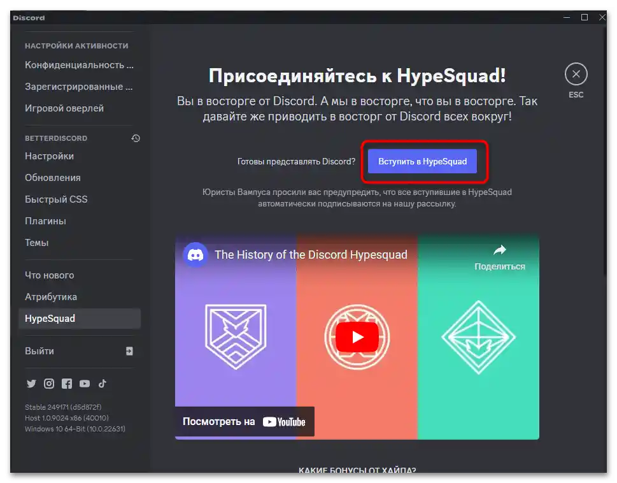
Task: Click the Вступить в HypeSquad button
Action: click(x=422, y=161)
